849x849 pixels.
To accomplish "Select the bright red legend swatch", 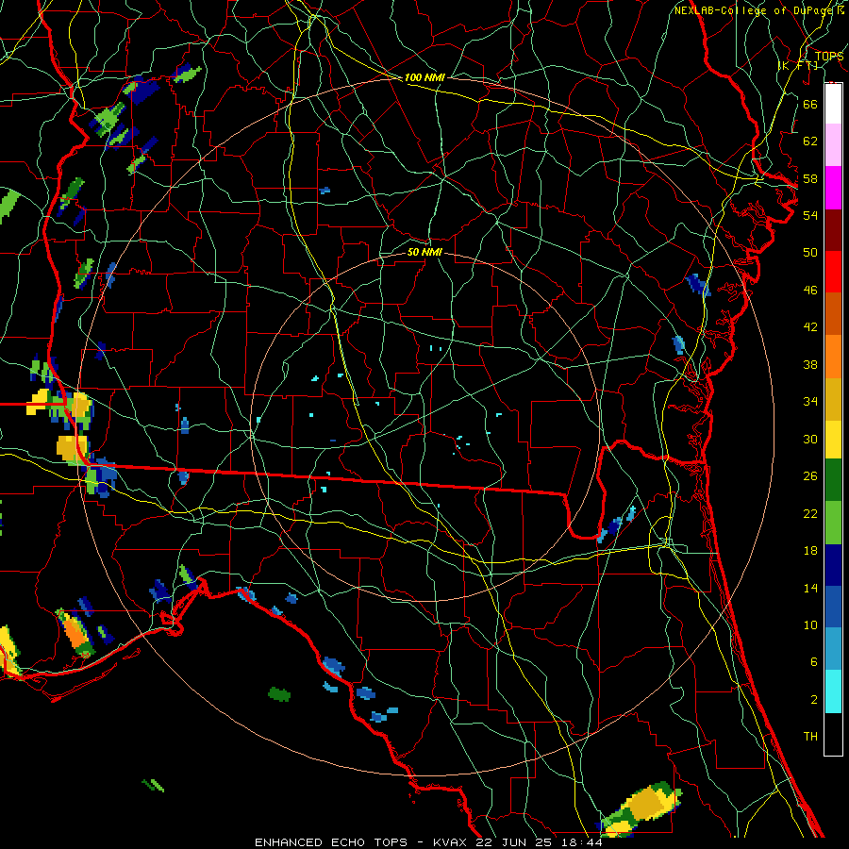I will [833, 272].
